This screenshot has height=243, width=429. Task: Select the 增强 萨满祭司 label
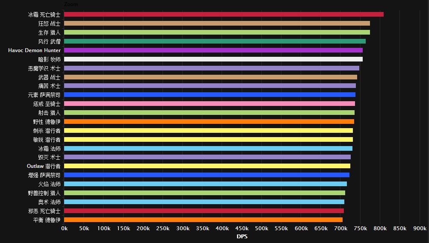(44, 175)
